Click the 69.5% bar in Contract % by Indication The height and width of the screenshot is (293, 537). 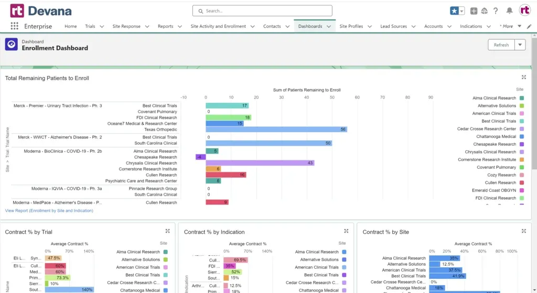click(235, 260)
